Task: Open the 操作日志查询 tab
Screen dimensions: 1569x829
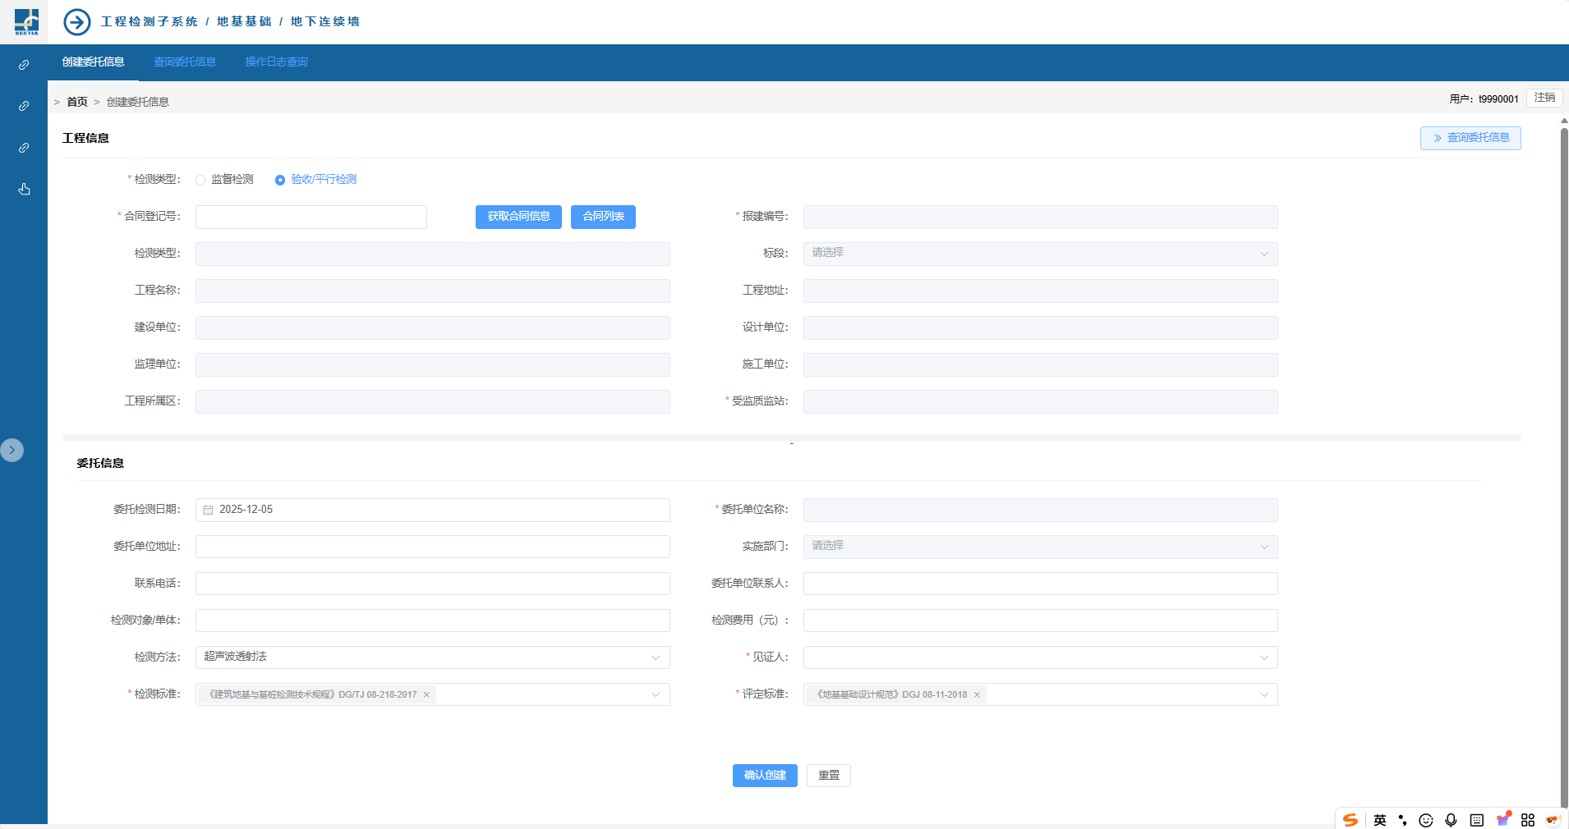Action: (276, 62)
